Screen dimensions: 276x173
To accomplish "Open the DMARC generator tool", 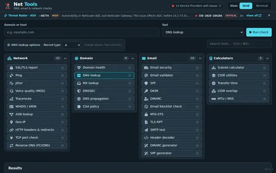I will [x=172, y=145].
